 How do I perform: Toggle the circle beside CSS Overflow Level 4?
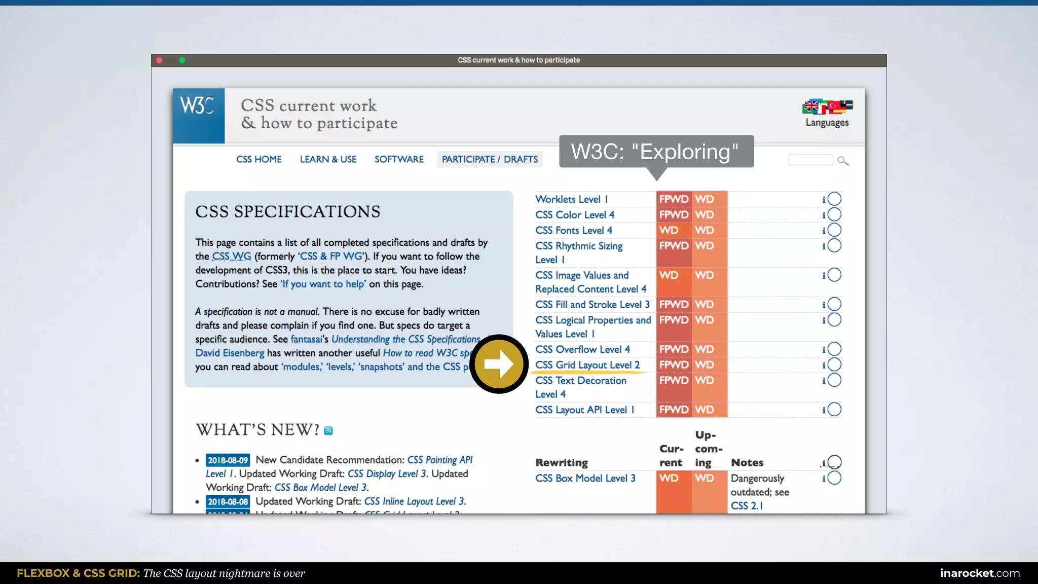click(834, 349)
